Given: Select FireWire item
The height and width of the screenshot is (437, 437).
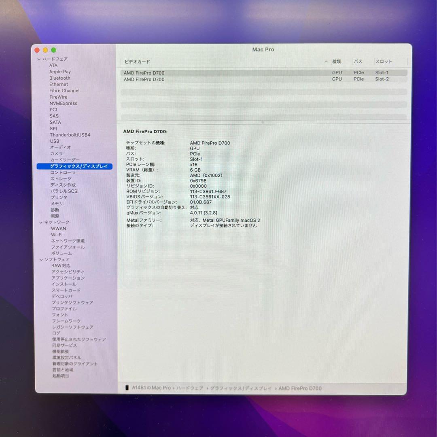Looking at the screenshot, I should [58, 97].
